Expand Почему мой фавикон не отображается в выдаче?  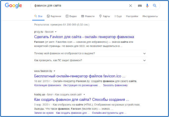(90, 53)
